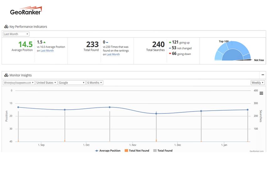Click the '53 not changed' text
Screen dimensions: 268x169
tap(182, 48)
